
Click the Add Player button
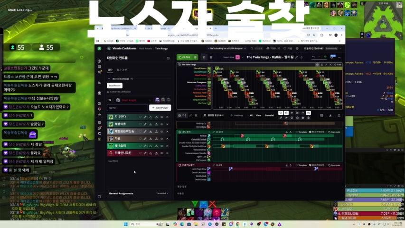coord(160,108)
